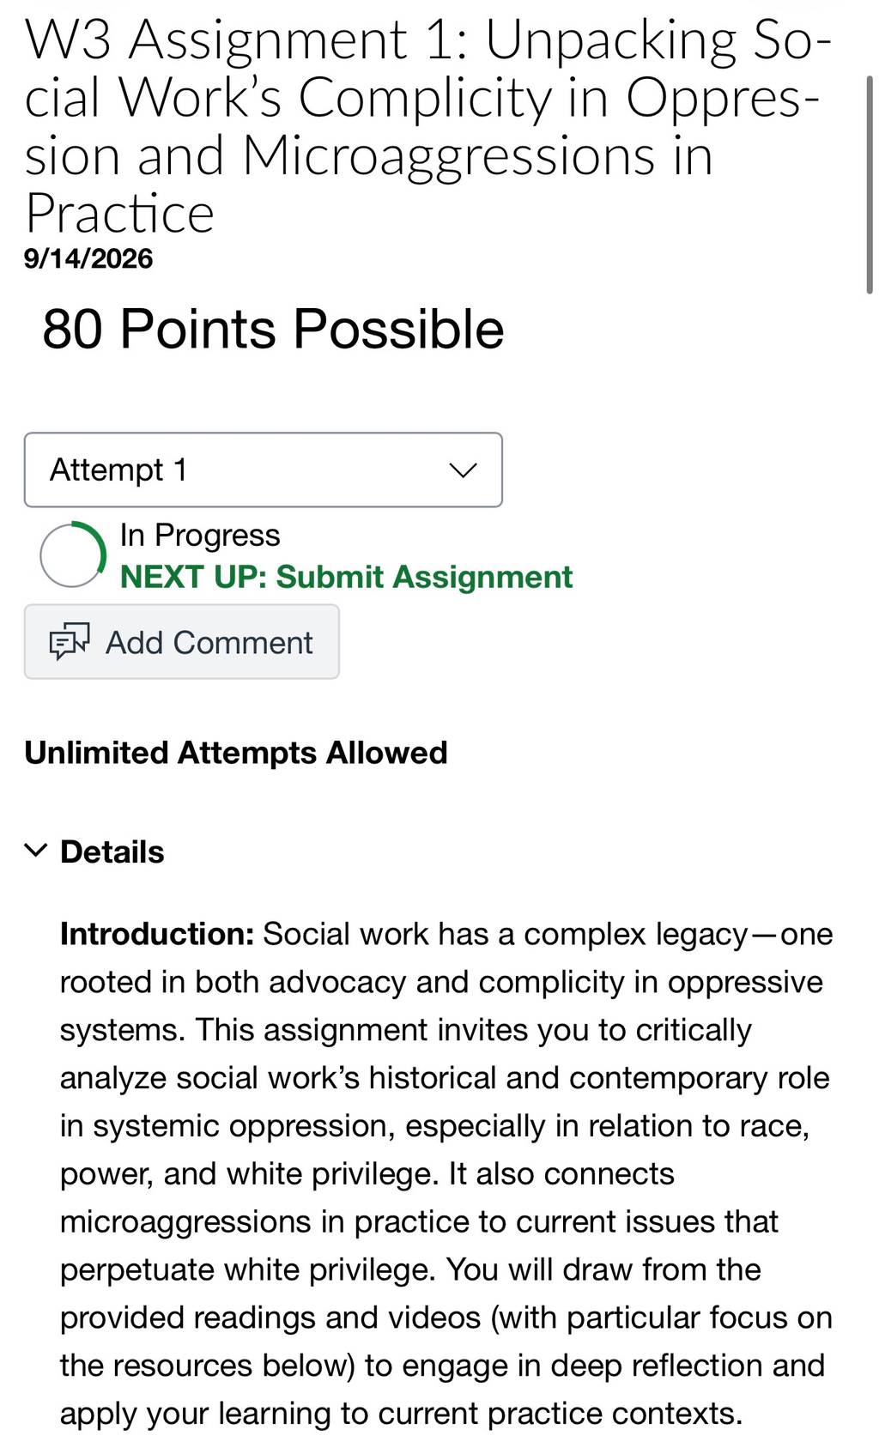Click the word microaggressions in the introduction
879x1454 pixels.
(185, 1221)
